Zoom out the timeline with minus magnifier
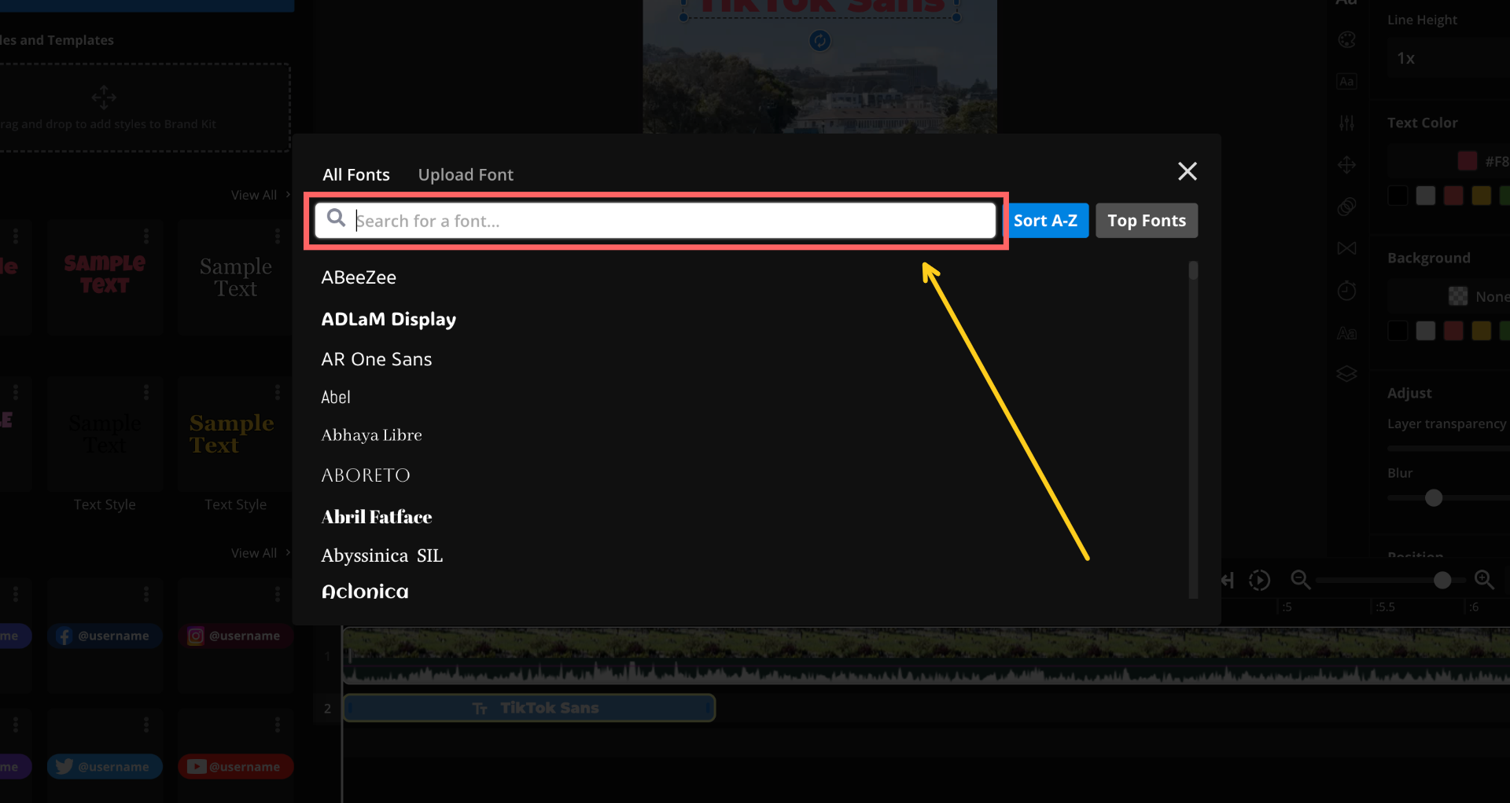1510x803 pixels. (1300, 580)
